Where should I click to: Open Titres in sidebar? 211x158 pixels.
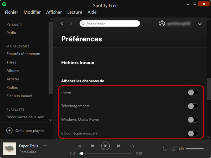(11, 62)
